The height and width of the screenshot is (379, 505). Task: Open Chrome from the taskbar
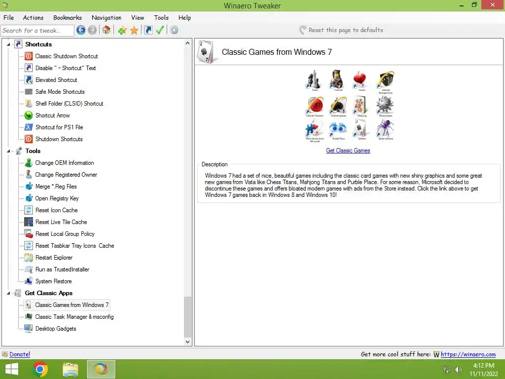(x=40, y=369)
